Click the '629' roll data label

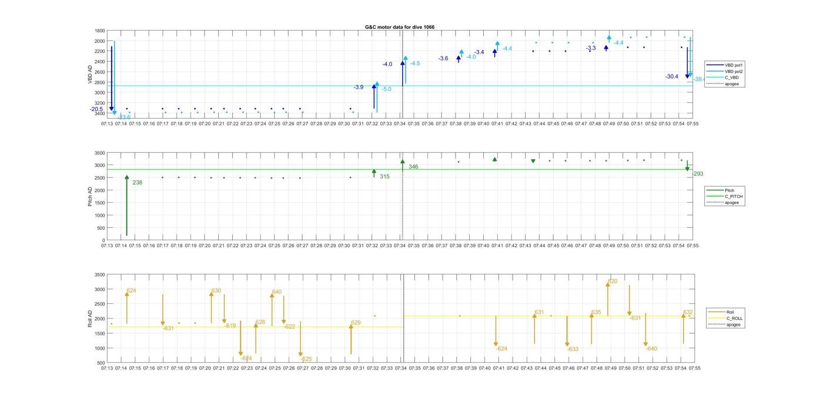356,322
